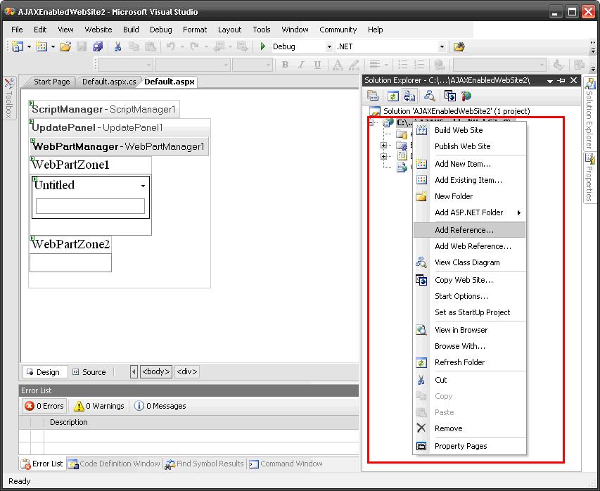Image resolution: width=600 pixels, height=491 pixels.
Task: Open the Untitled web part verbs dropdown arrow
Action: pyautogui.click(x=143, y=186)
